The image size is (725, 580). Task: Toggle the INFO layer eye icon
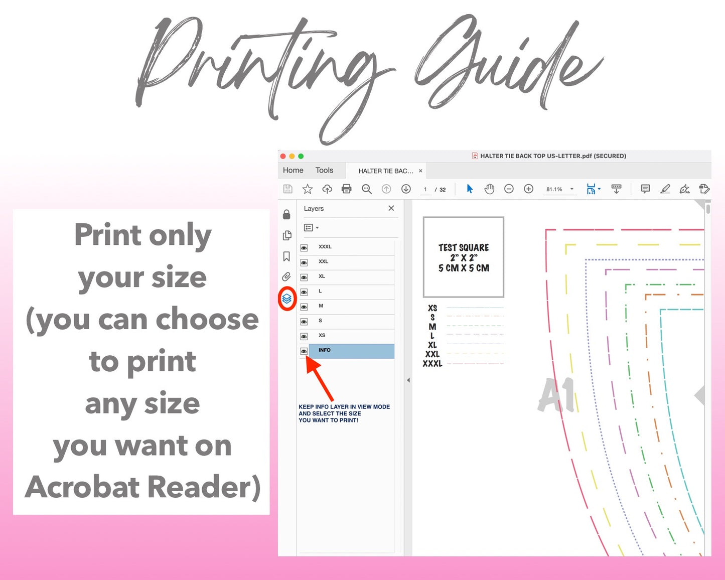[304, 351]
